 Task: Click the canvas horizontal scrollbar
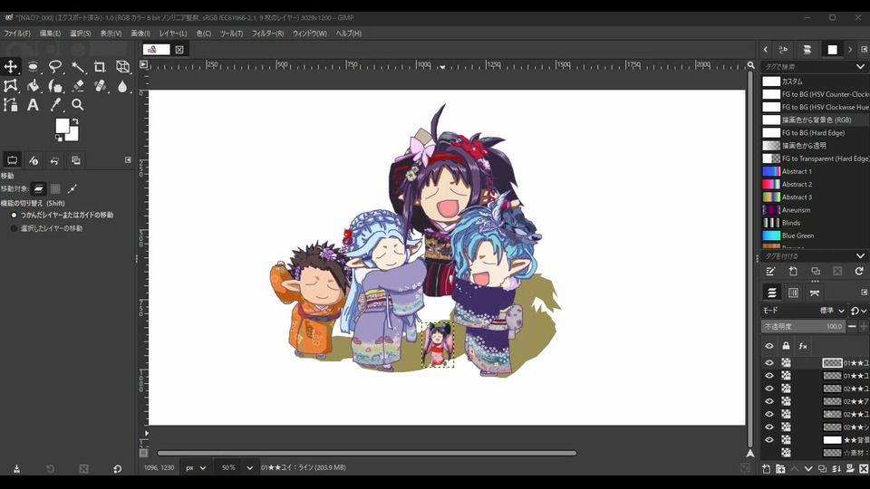(367, 453)
